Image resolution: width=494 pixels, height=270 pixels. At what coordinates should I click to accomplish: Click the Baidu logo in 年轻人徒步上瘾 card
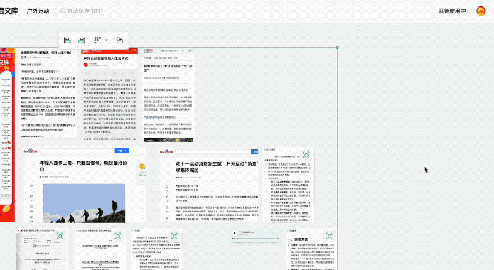(31, 151)
